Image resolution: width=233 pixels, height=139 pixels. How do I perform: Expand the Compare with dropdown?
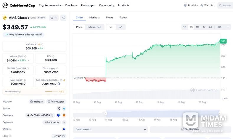(110, 130)
